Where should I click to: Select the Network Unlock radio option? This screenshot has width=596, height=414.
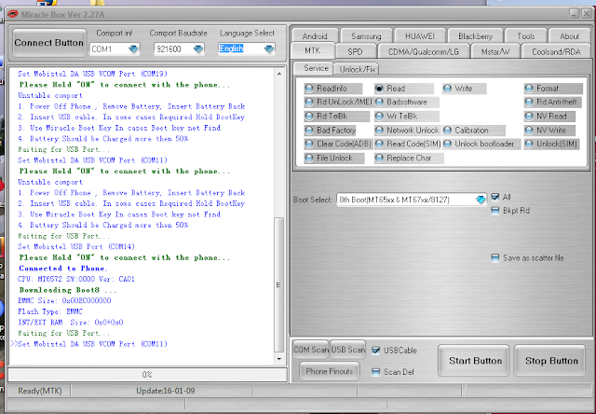point(407,131)
